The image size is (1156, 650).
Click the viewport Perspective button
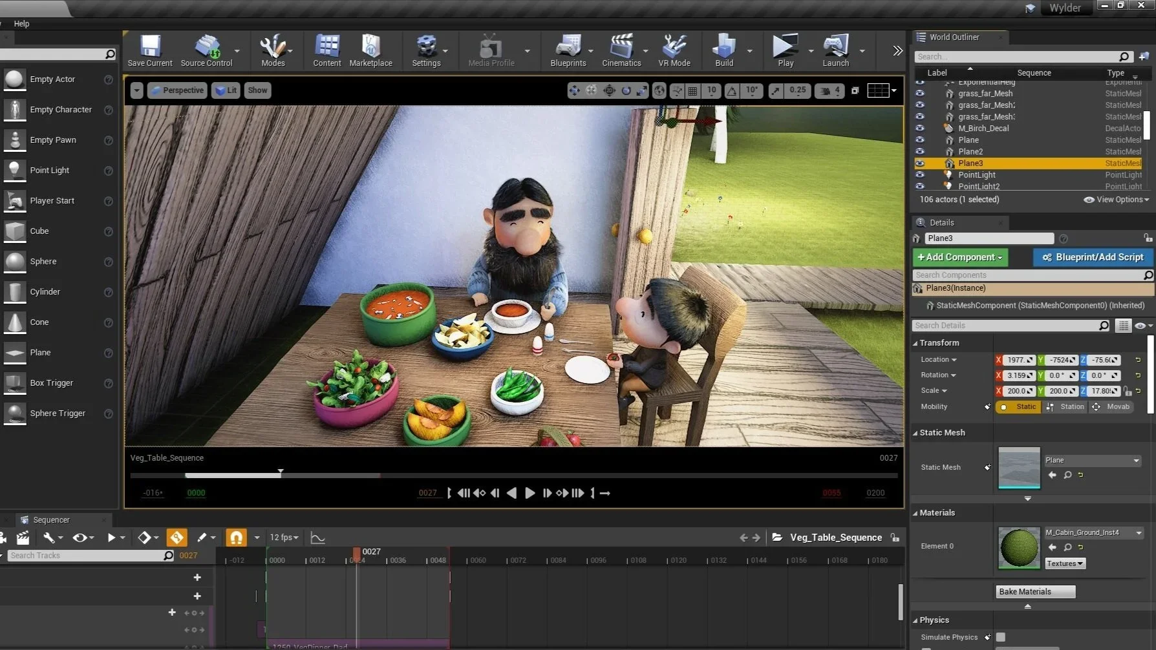(177, 90)
